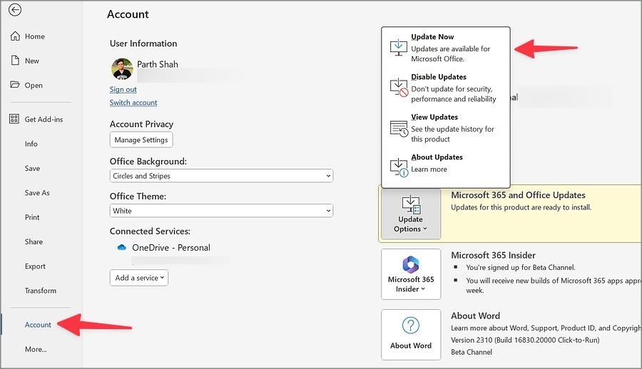Open the Update Options dropdown button
642x369 pixels.
coord(411,214)
